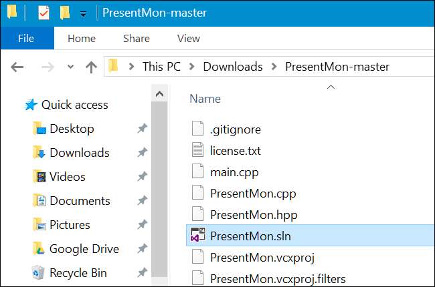Click the Properties checkmark icon in title bar
Viewport: 435px width, 287px height.
[x=43, y=13]
